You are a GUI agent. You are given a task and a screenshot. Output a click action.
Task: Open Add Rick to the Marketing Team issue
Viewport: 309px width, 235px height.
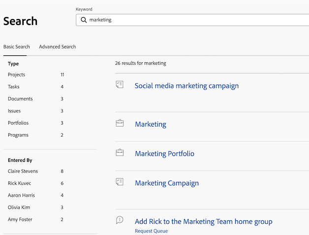coord(203,221)
